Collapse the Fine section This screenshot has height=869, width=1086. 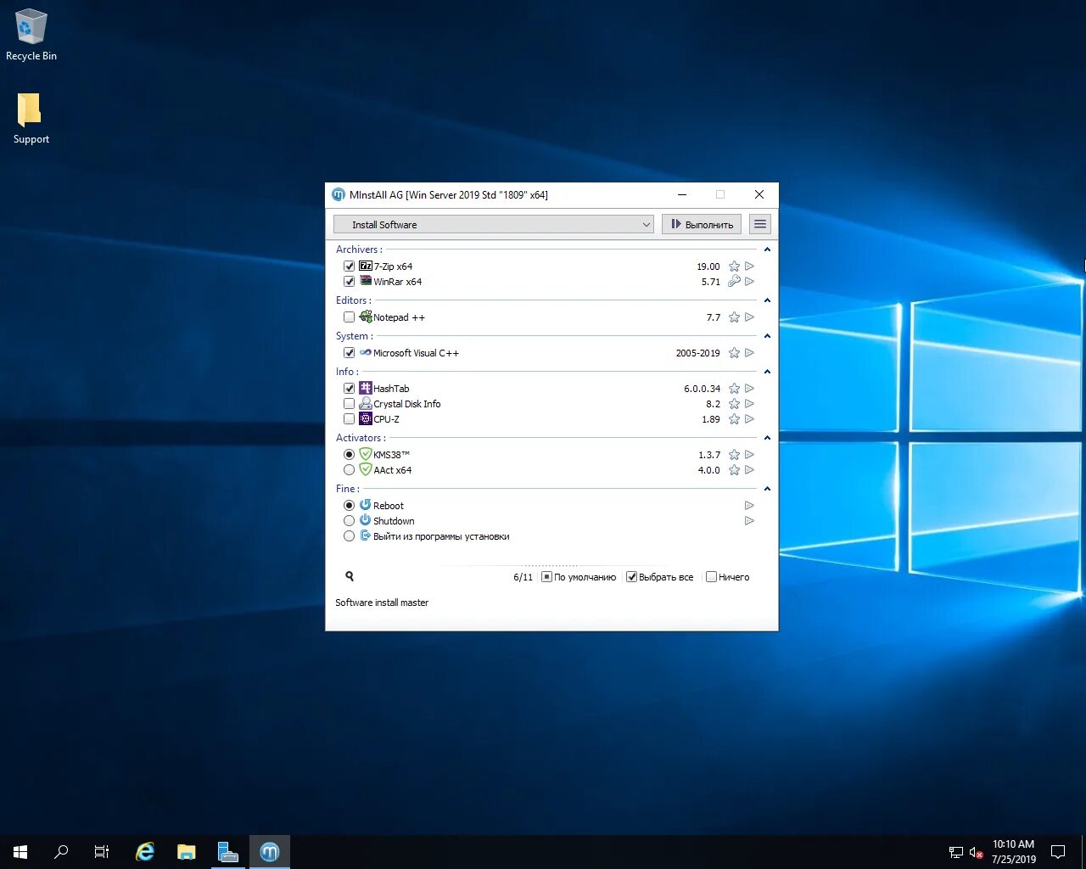coord(767,489)
